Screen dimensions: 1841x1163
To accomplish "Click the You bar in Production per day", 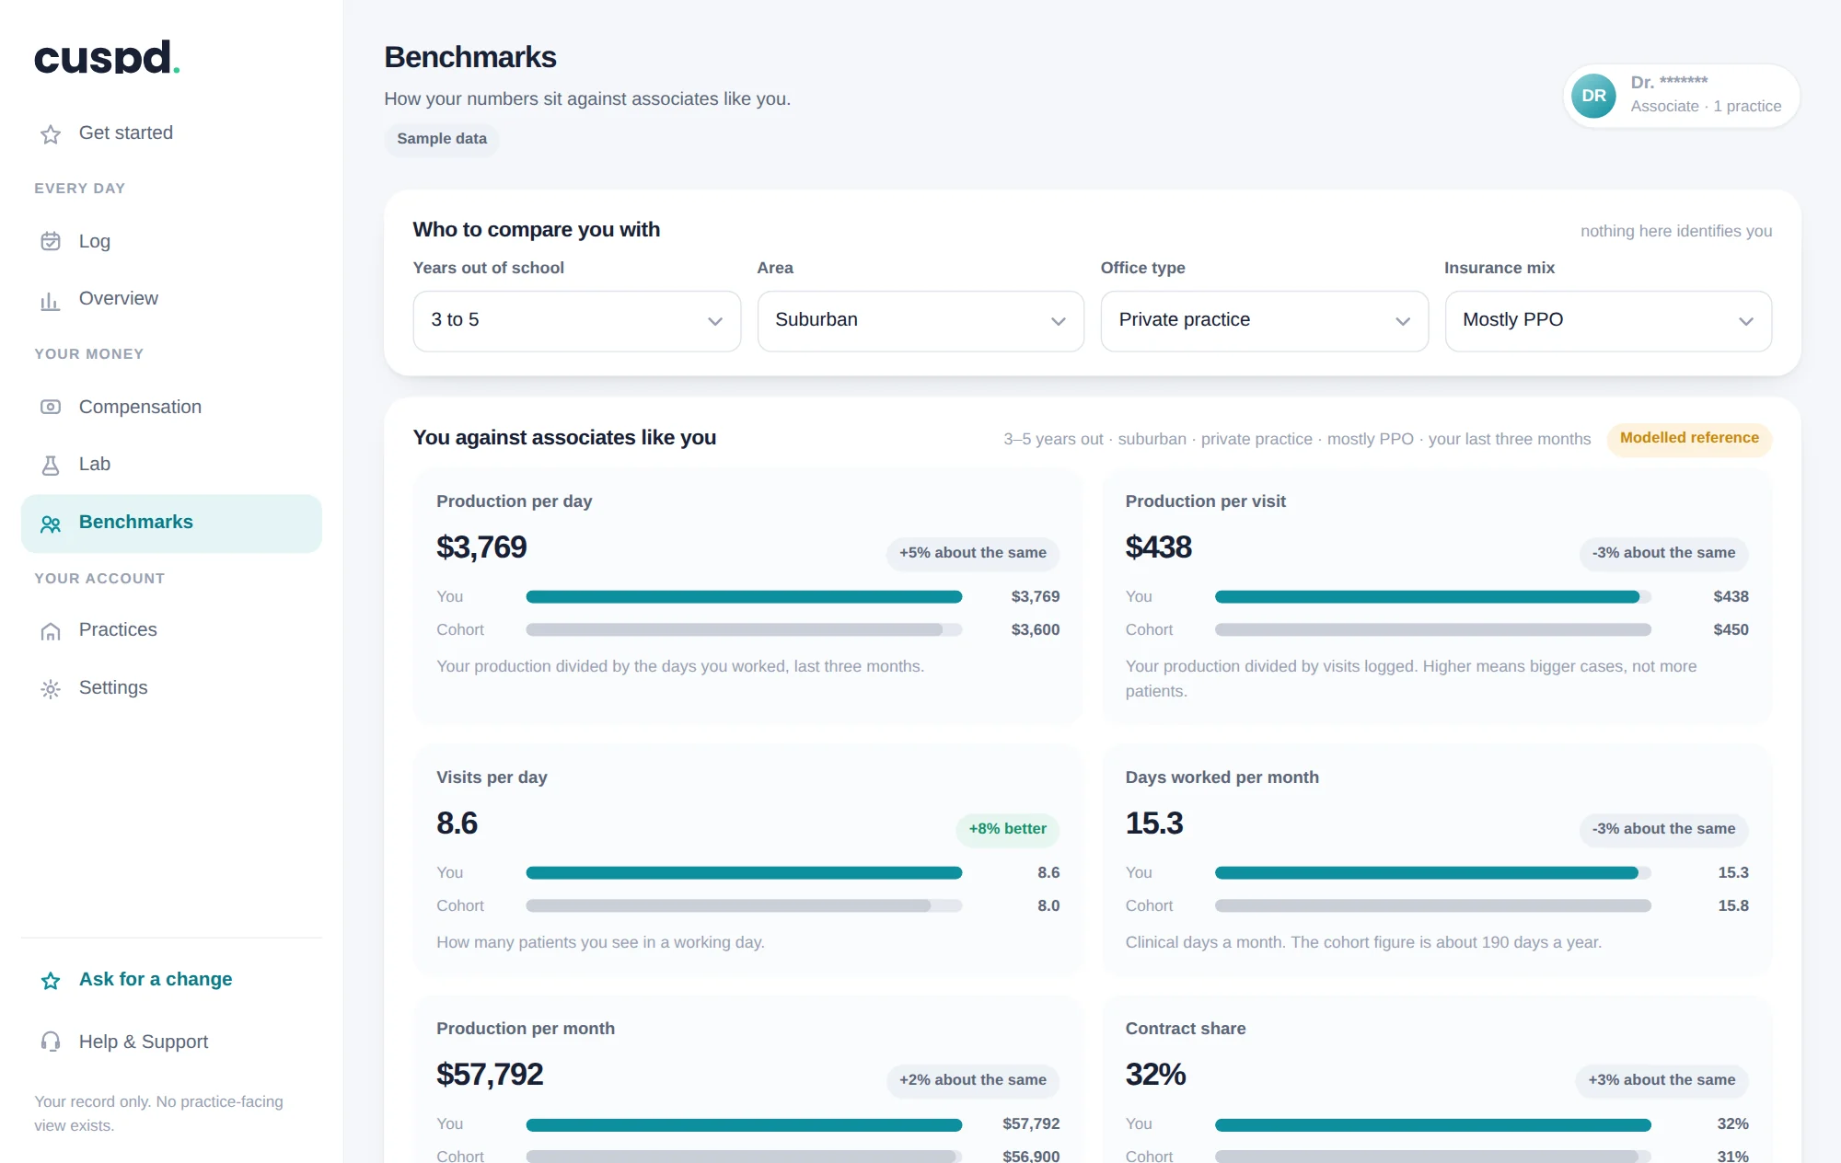I will coord(744,597).
